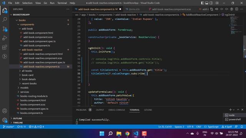Image resolution: width=246 pixels, height=138 pixels.
Task: Click master branch in status bar
Action: pyautogui.click(x=8, y=127)
